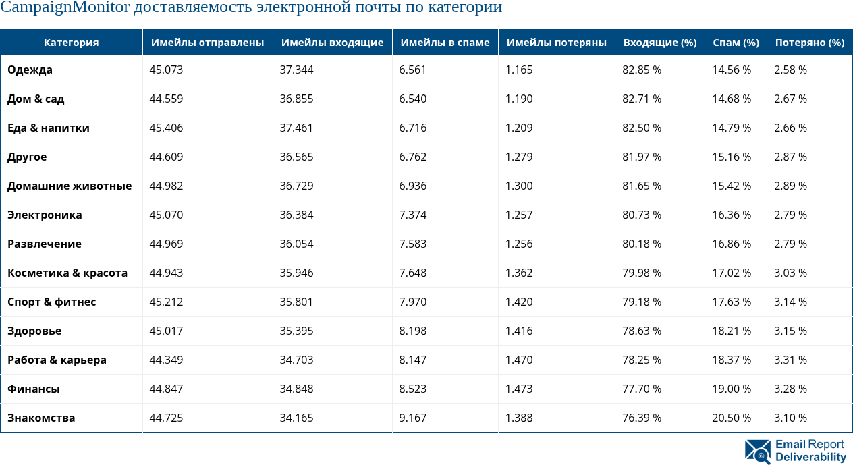This screenshot has width=853, height=465.
Task: Sort by the Входящие (%) column header
Action: tap(659, 41)
